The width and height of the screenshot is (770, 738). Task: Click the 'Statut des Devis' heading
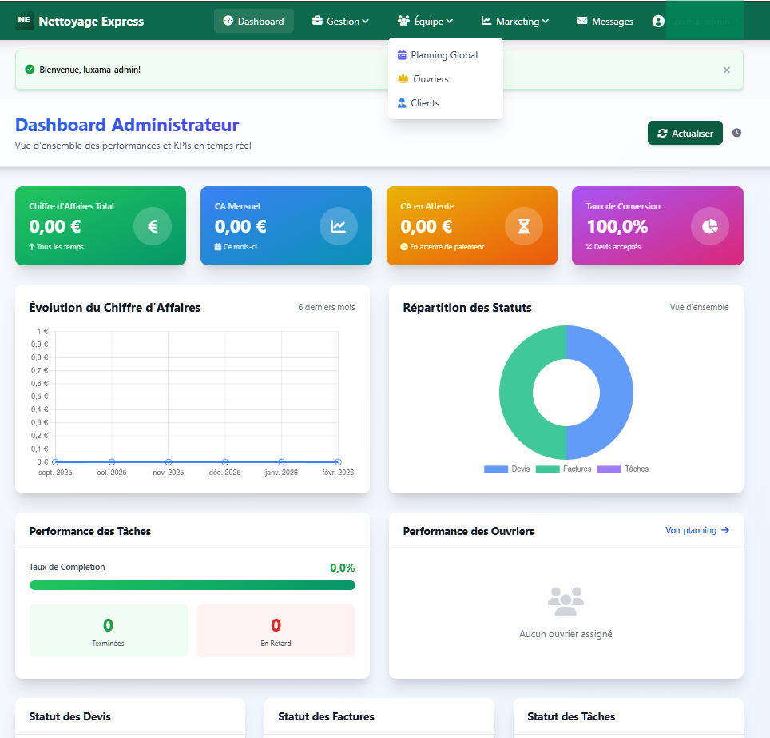tap(69, 717)
